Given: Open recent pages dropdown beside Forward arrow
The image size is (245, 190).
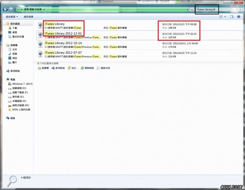Looking at the screenshot, I should coord(15,10).
